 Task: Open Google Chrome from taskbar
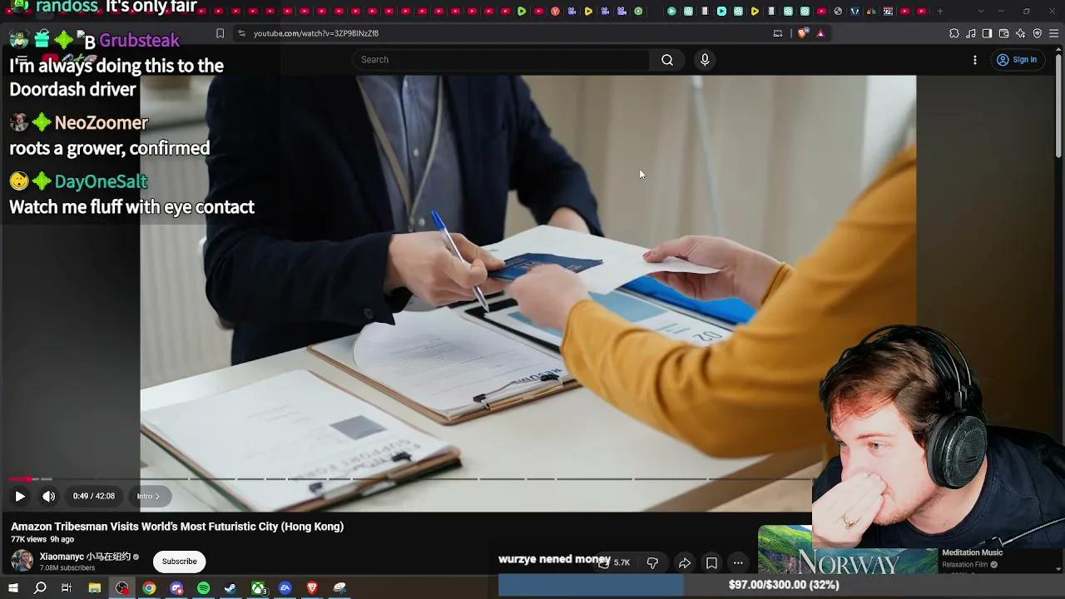click(x=149, y=588)
